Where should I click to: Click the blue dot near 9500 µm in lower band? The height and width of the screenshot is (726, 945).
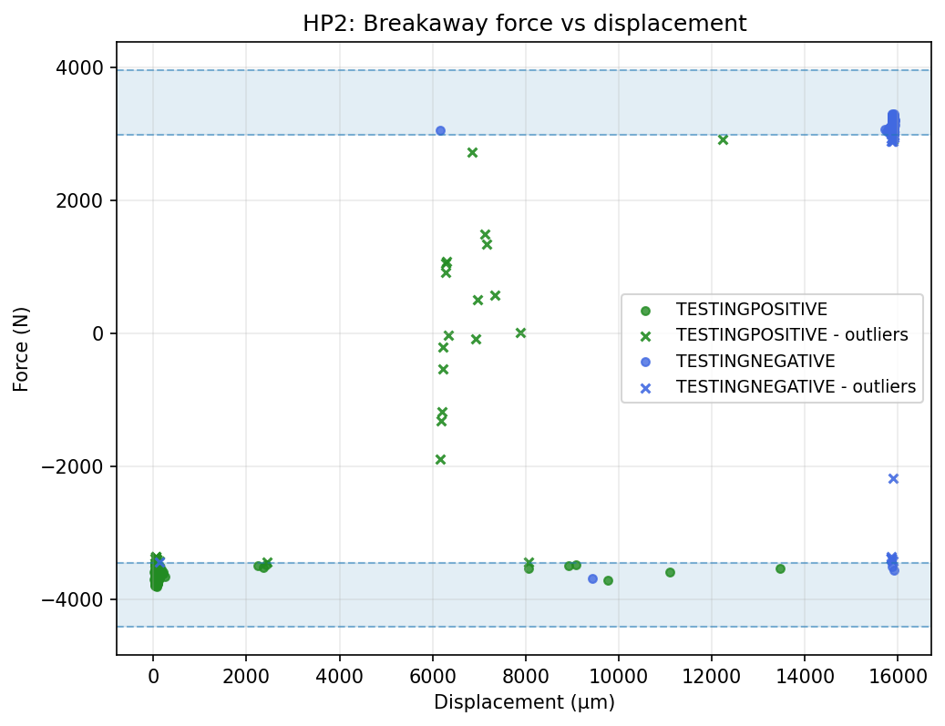[592, 578]
